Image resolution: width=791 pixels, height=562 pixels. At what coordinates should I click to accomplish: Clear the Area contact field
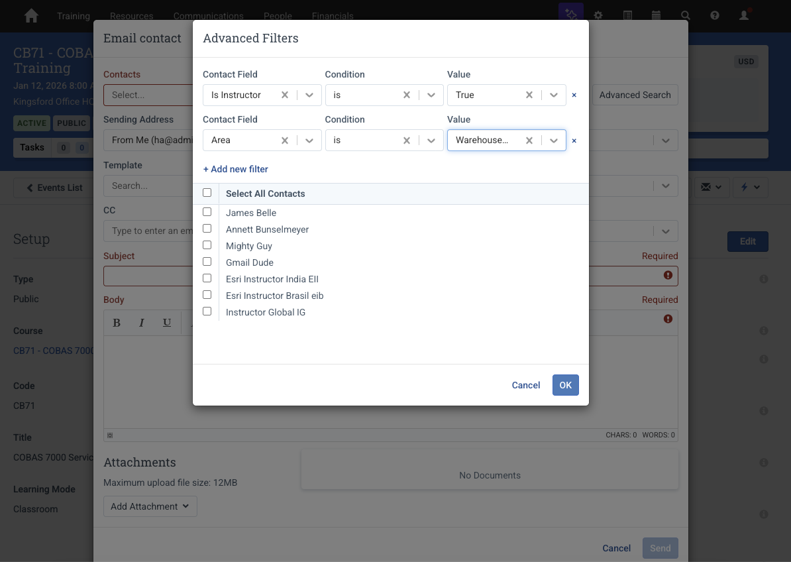click(284, 140)
